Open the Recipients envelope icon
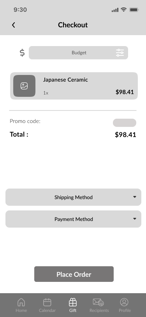The image size is (146, 317). pyautogui.click(x=99, y=303)
